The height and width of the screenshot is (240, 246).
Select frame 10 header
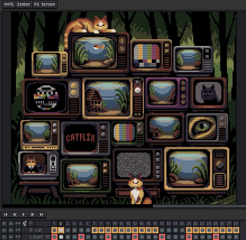click(115, 223)
